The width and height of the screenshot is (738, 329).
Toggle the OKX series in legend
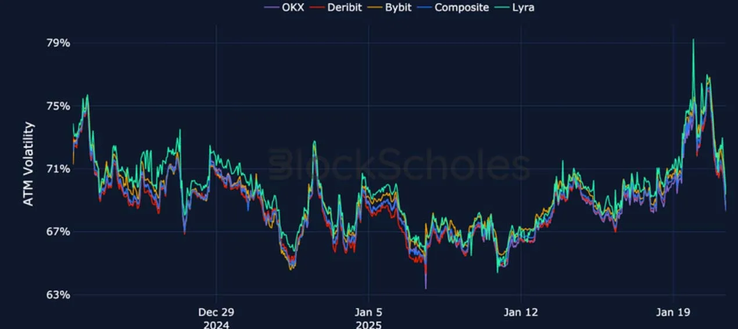point(284,8)
